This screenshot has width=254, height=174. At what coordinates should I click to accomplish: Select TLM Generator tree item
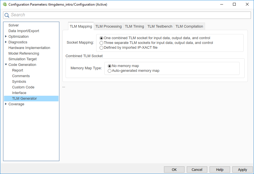coord(31,99)
